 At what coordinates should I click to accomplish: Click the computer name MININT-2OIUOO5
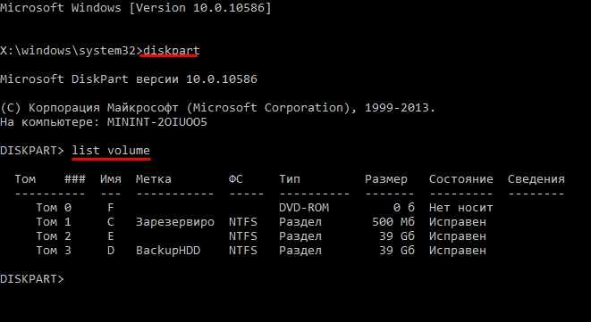point(157,122)
